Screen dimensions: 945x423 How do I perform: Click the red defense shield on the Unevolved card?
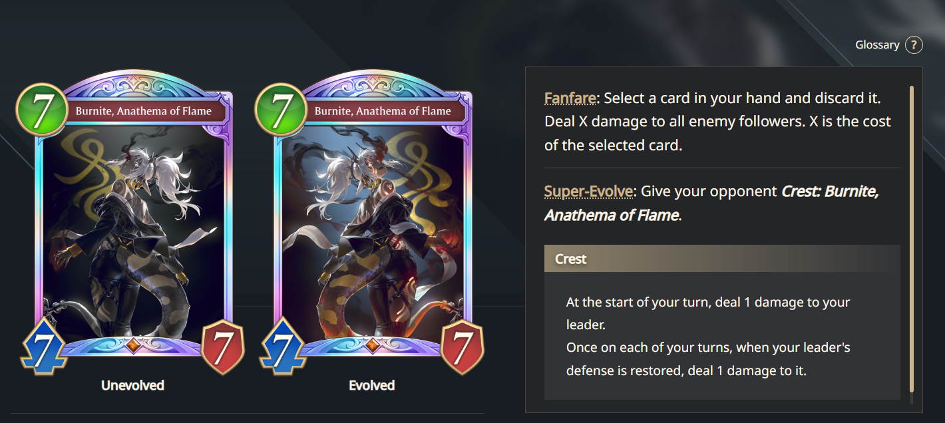click(223, 347)
